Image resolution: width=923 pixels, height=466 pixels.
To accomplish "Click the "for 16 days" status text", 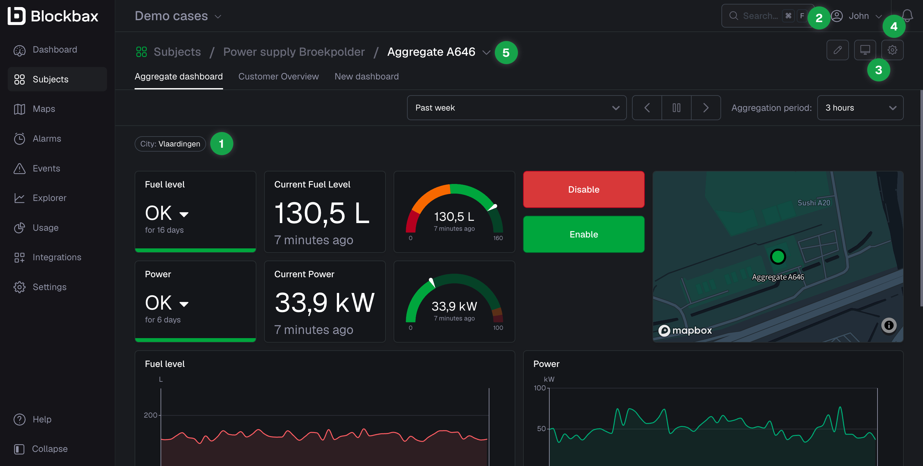I will [x=164, y=230].
